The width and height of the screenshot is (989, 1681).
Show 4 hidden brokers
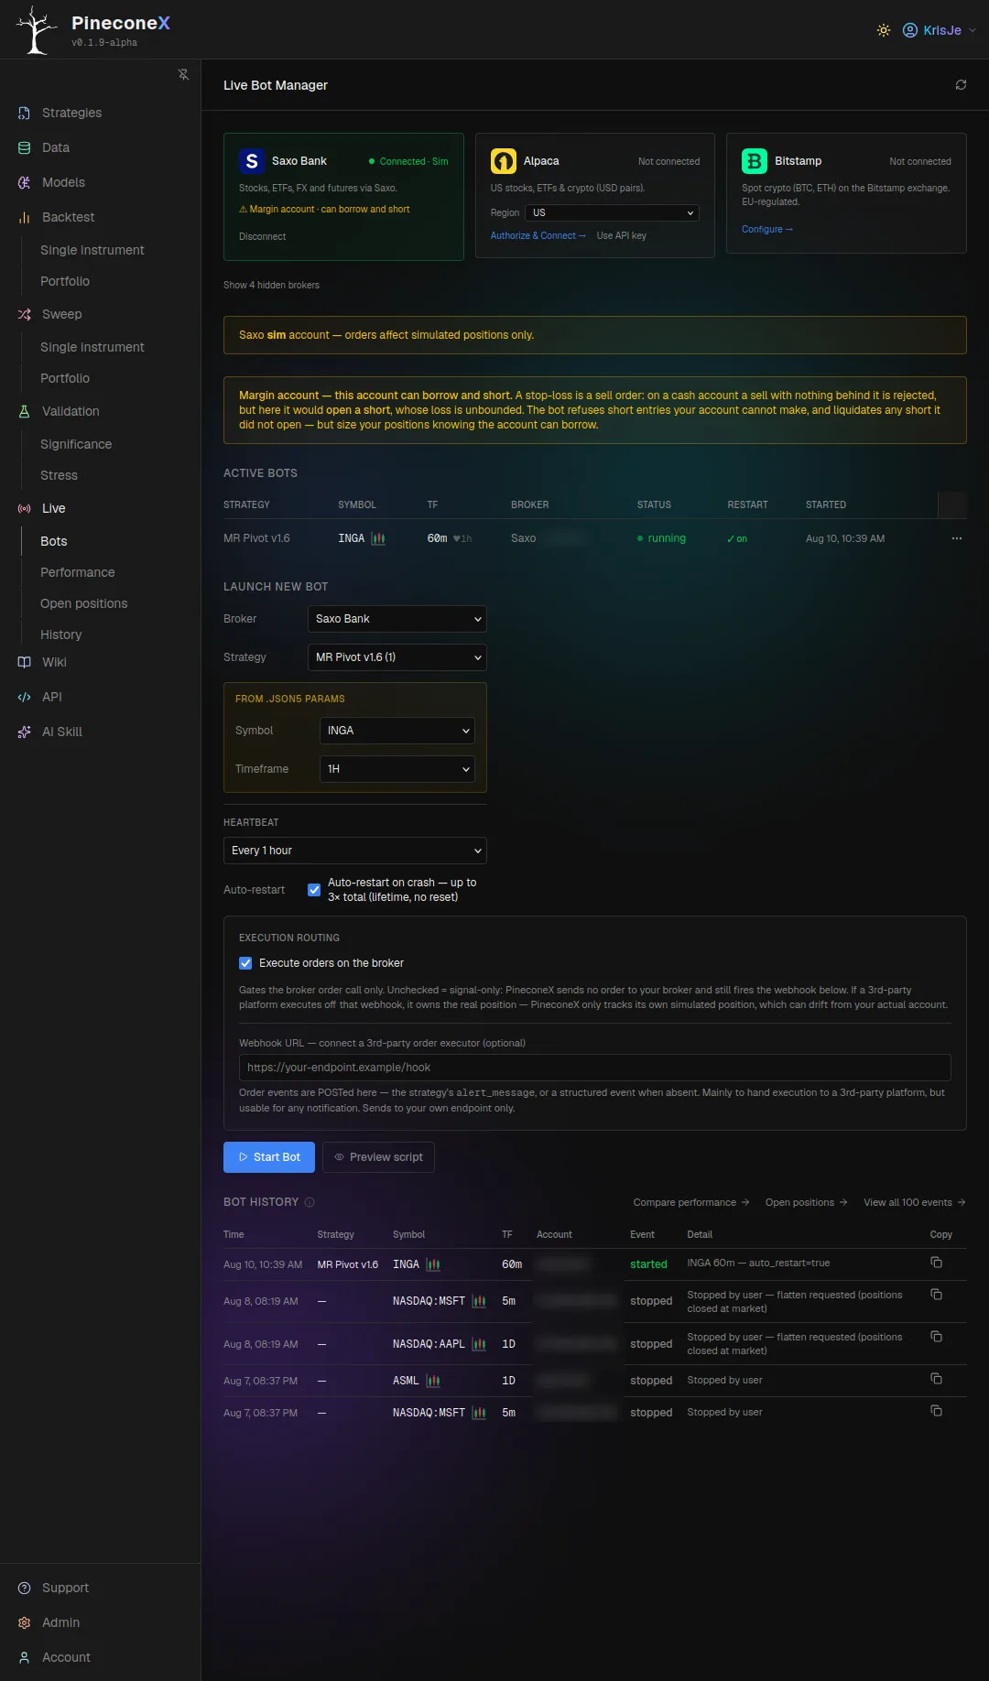[271, 285]
